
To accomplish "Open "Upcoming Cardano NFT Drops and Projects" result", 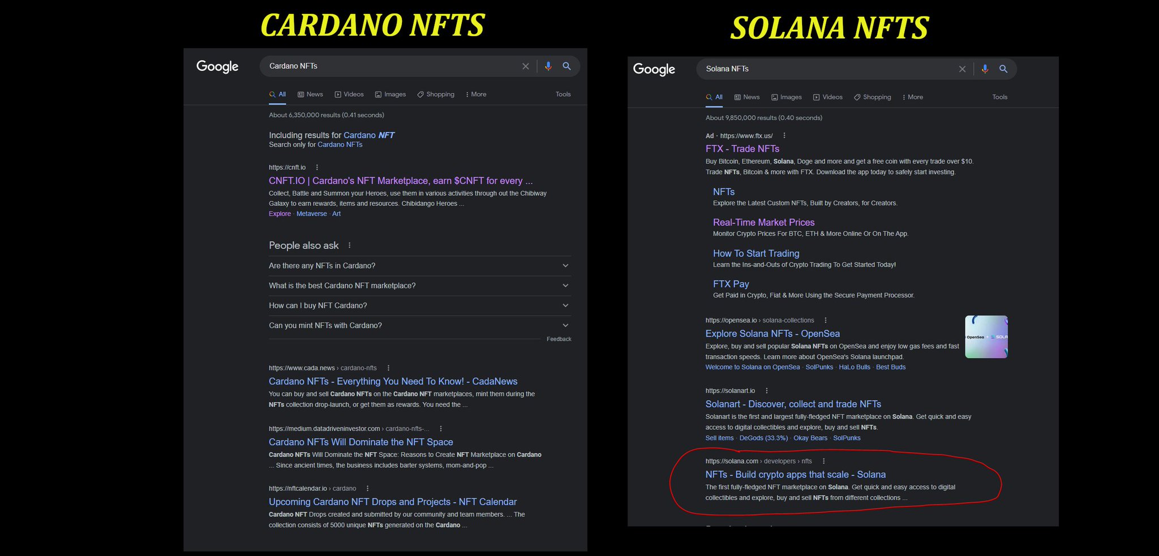I will coord(393,502).
